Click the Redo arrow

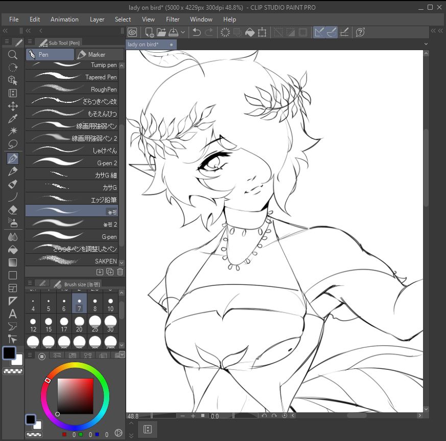pos(209,32)
